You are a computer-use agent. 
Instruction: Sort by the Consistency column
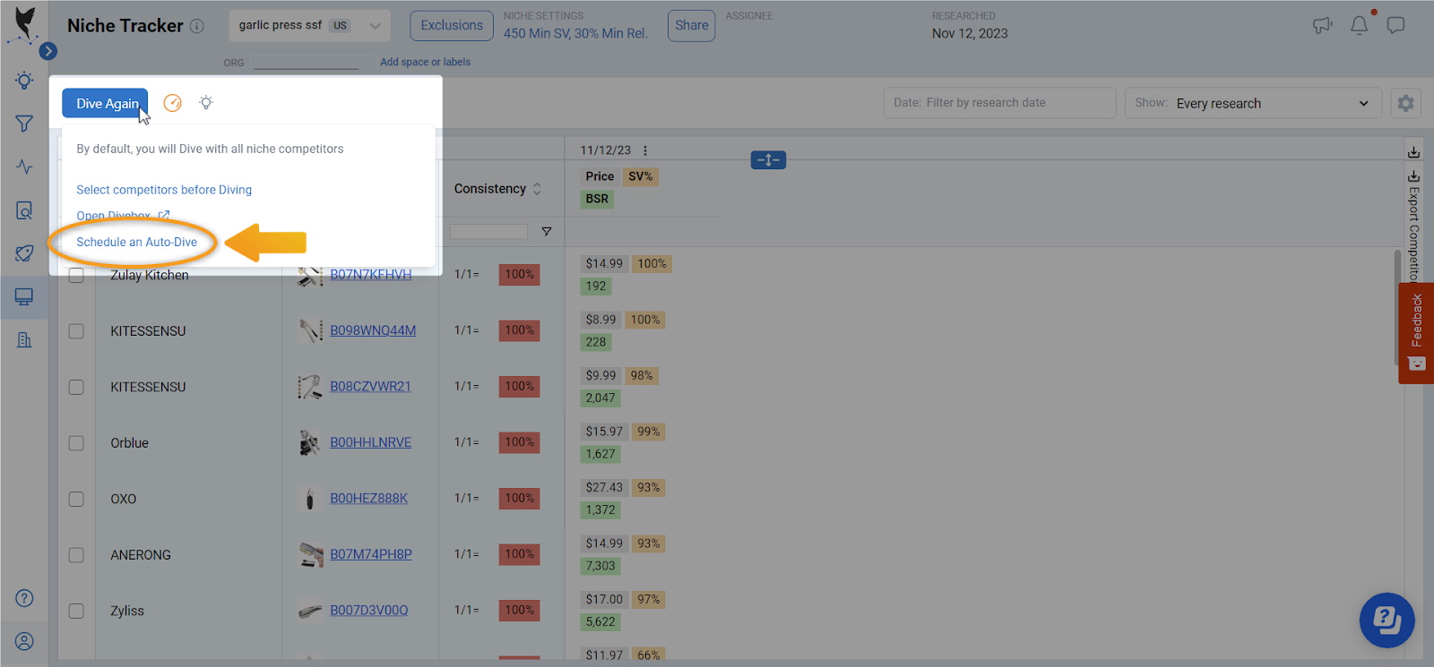click(497, 189)
